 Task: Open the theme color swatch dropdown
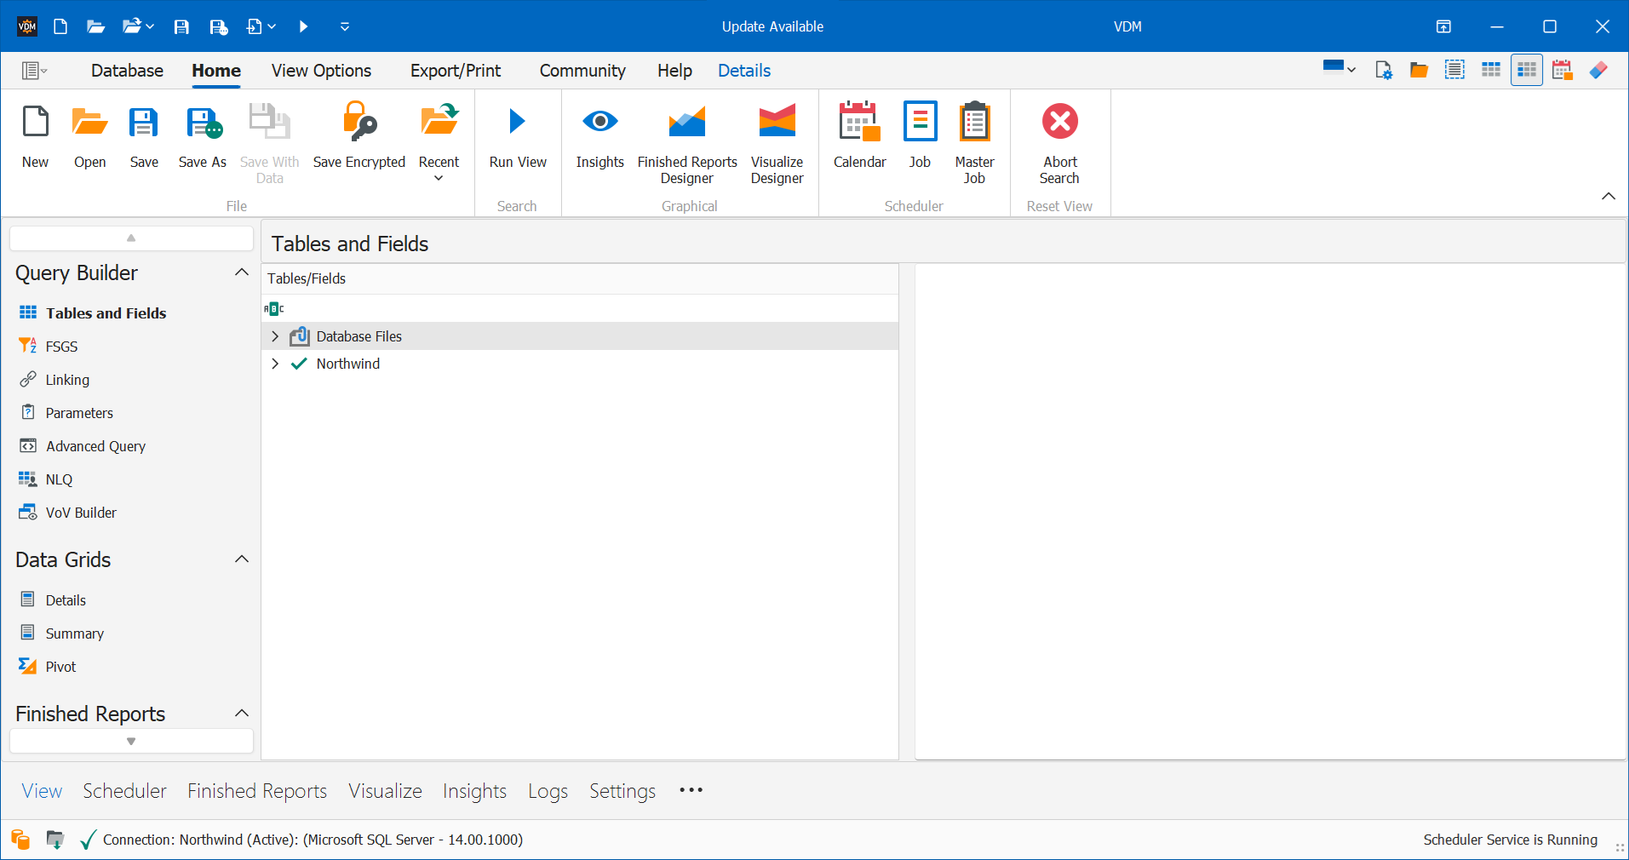pyautogui.click(x=1339, y=68)
